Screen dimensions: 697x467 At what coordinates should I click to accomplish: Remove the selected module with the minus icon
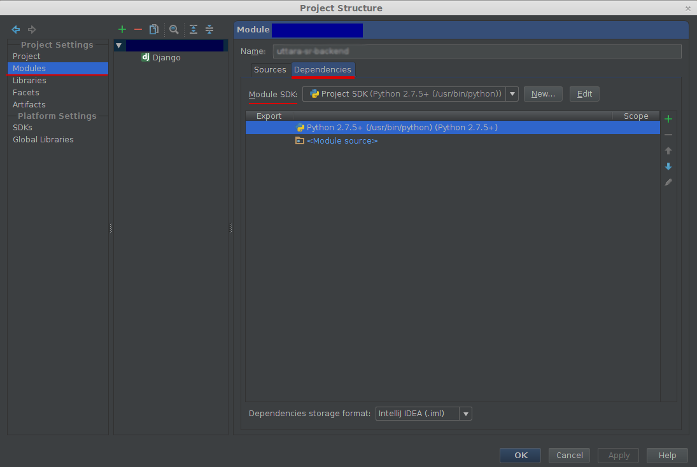point(137,29)
